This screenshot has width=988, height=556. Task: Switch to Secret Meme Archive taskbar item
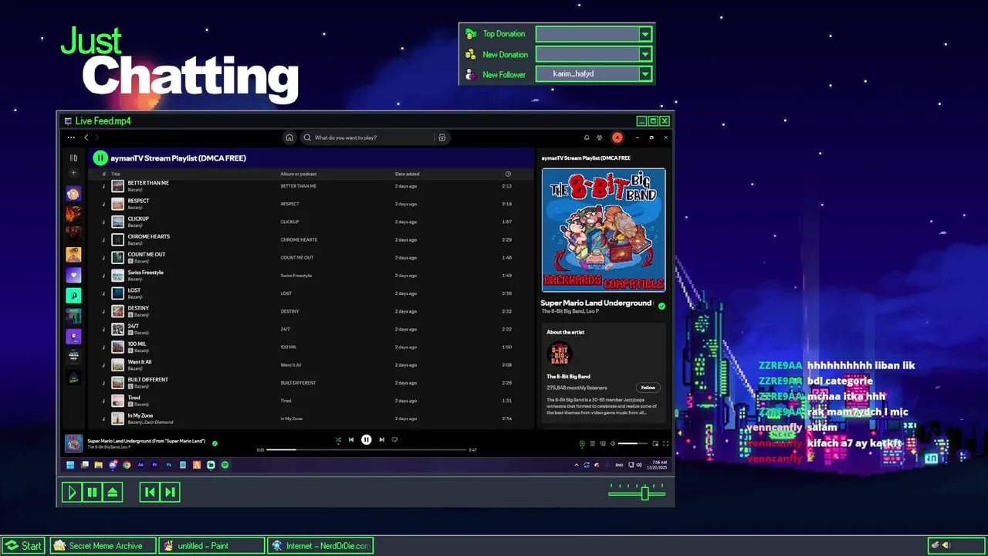[x=103, y=546]
